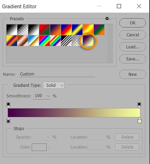Choose the copper gradient preset
The height and width of the screenshot is (164, 150).
click(23, 41)
